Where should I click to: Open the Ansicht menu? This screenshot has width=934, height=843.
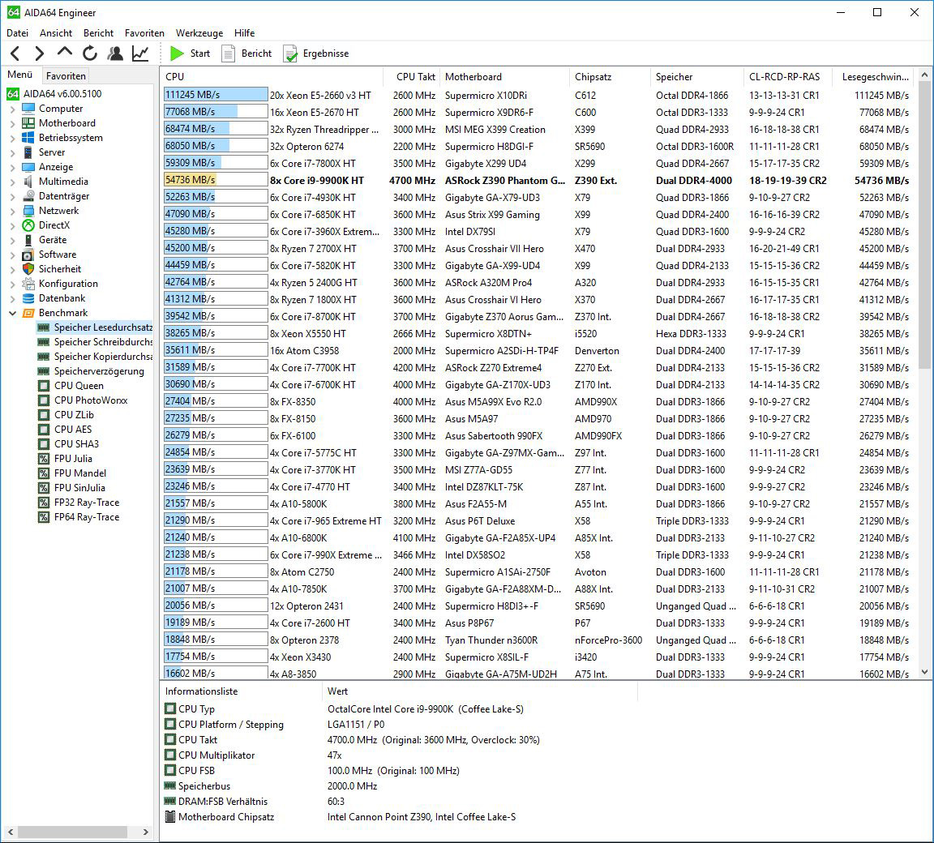56,33
